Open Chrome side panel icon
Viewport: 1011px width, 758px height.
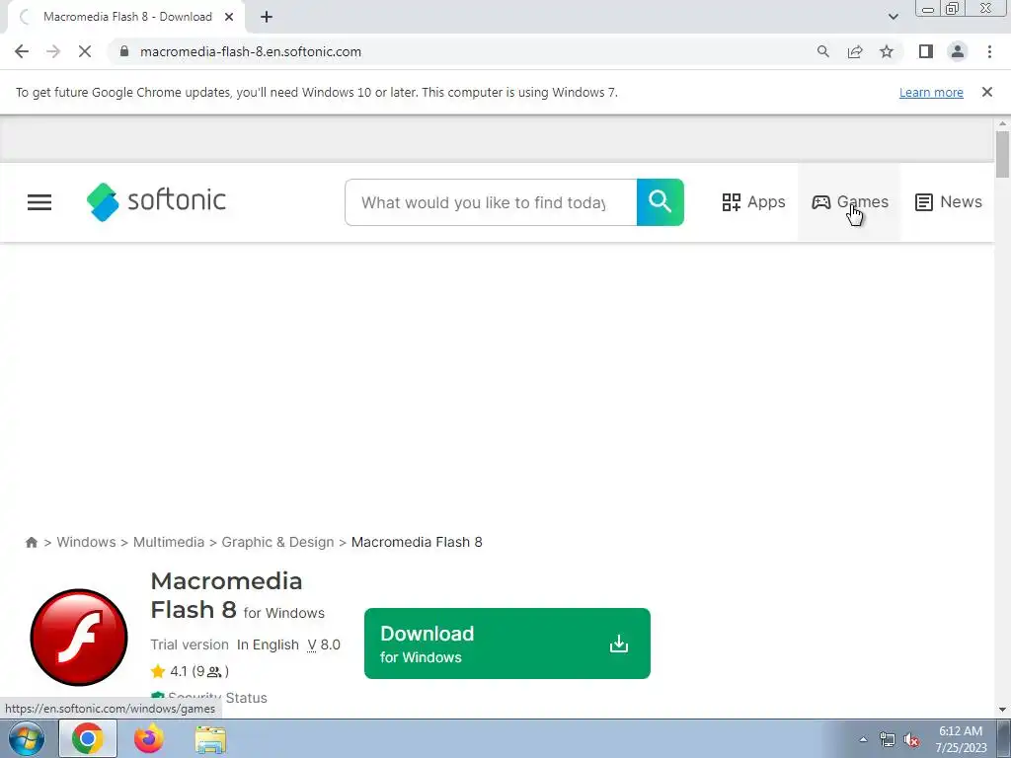pyautogui.click(x=926, y=51)
